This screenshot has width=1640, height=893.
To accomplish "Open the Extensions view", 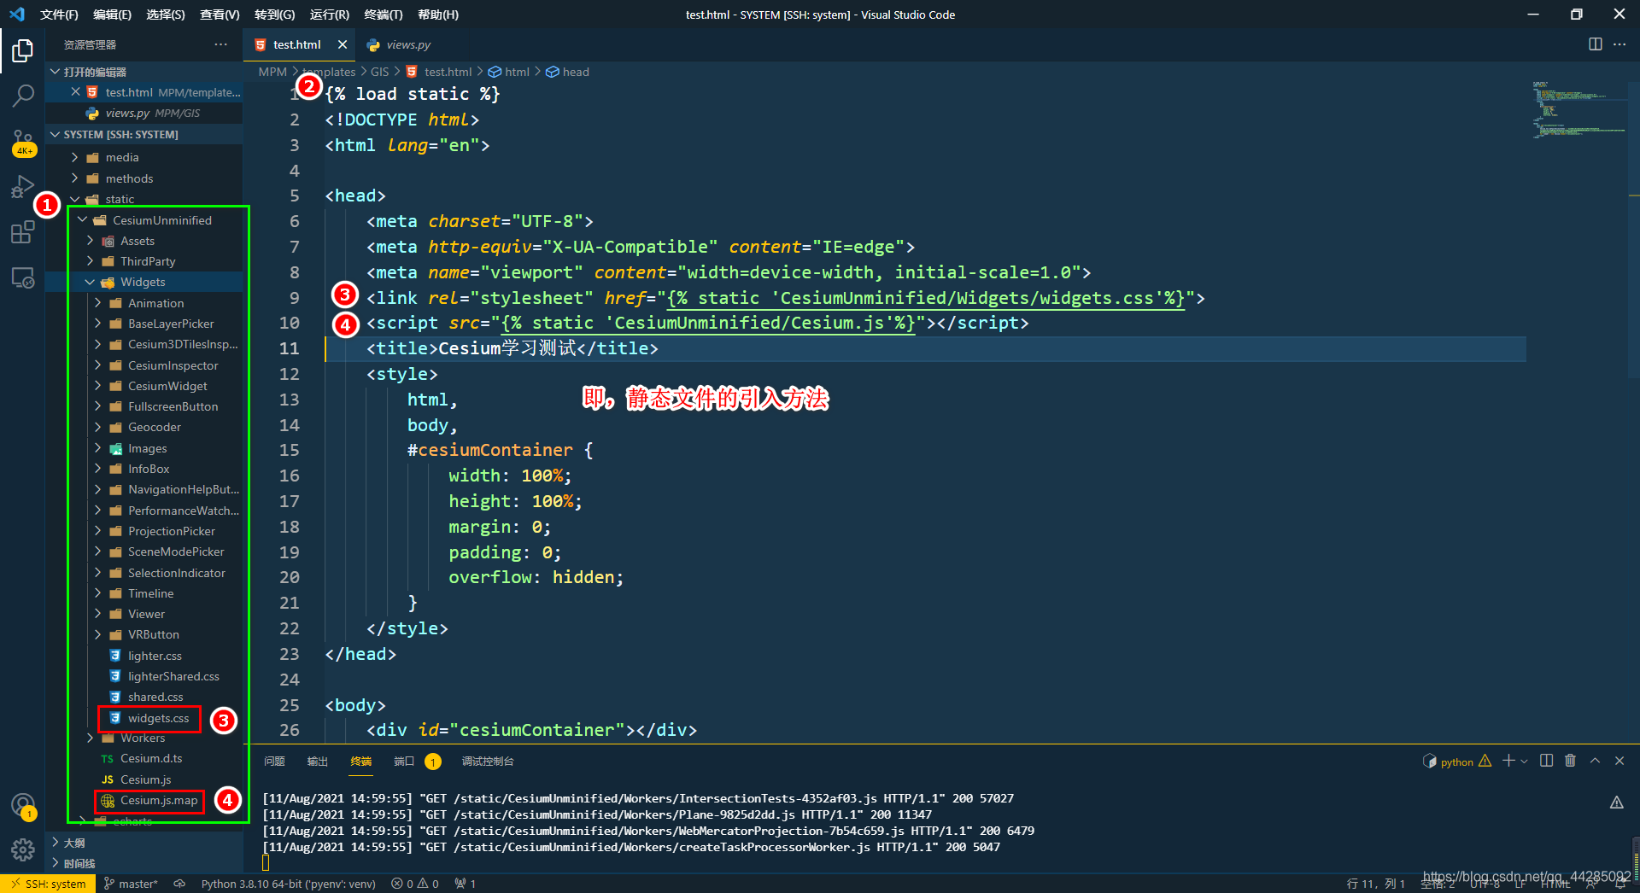I will [x=23, y=232].
